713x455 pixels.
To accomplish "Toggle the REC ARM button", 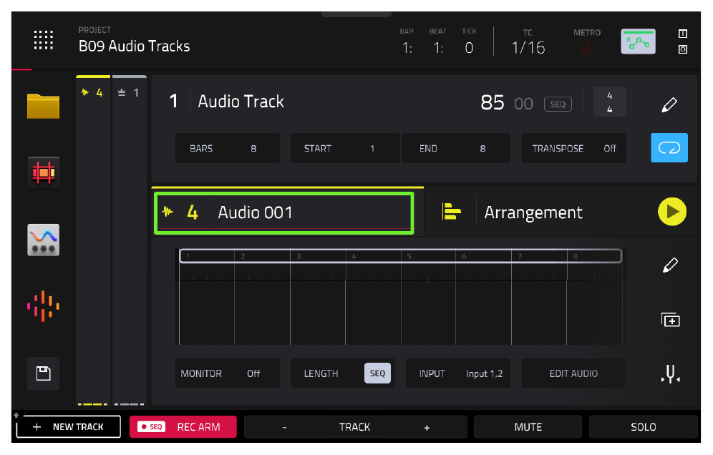I will pyautogui.click(x=183, y=427).
